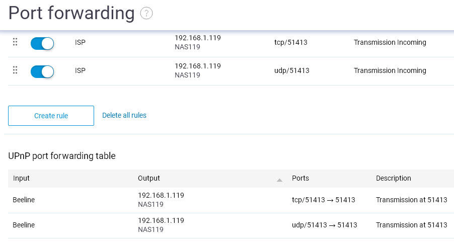Screen dimensions: 454x242
Task: Disable the udp/51413 Transmission Incoming rule toggle
Action: pyautogui.click(x=42, y=72)
